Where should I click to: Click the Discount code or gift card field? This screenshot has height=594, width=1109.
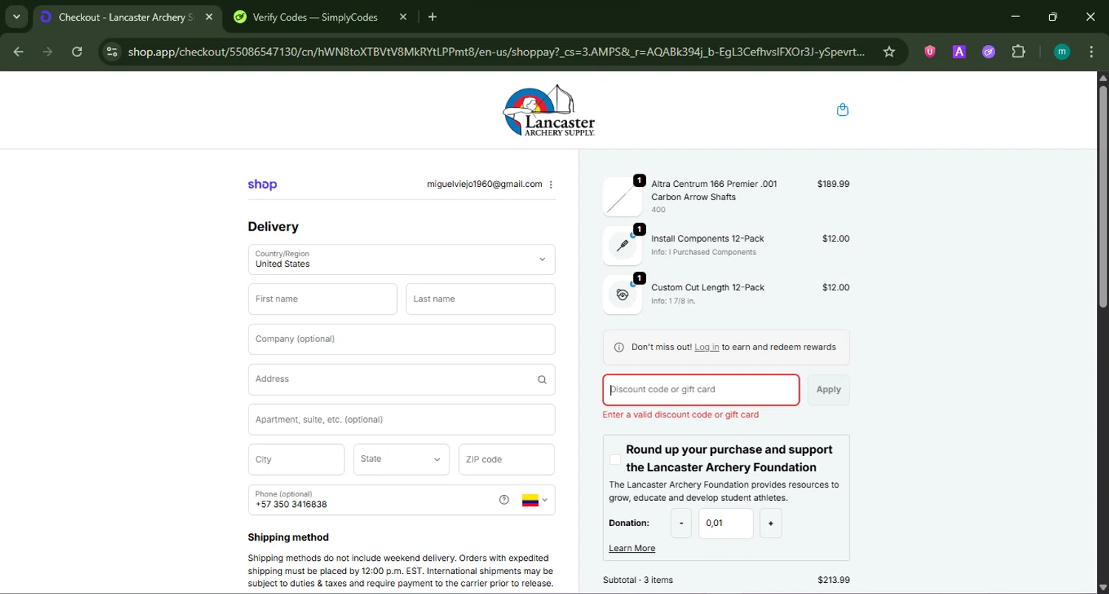click(701, 390)
